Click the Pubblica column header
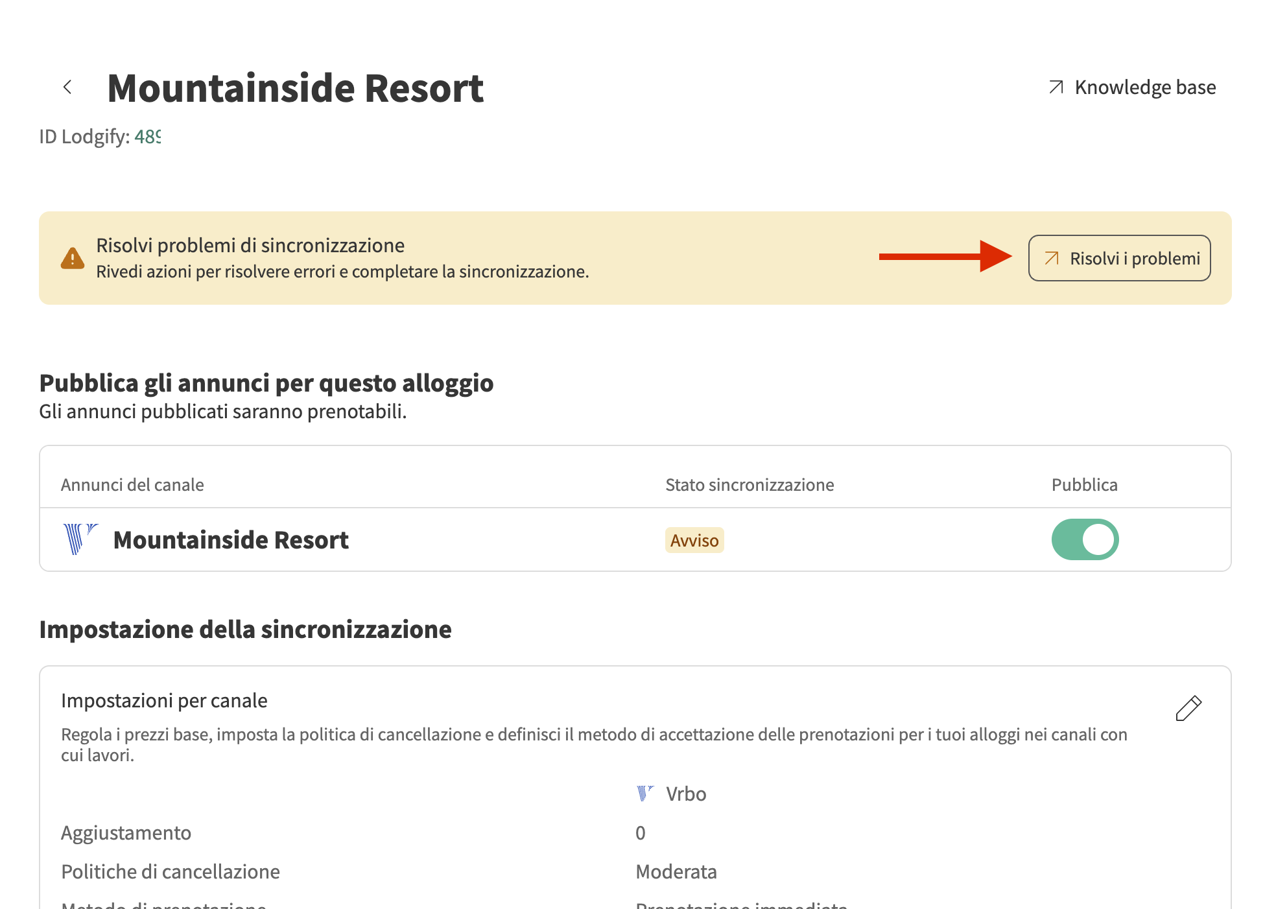The height and width of the screenshot is (909, 1276). click(x=1084, y=485)
